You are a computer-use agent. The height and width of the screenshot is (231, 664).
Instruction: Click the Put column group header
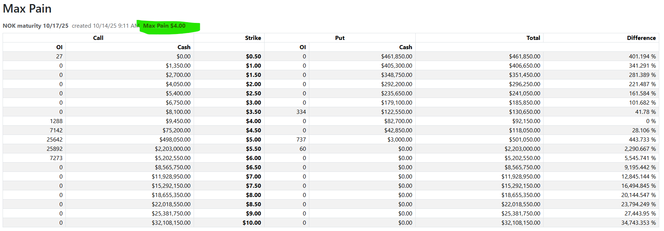click(x=340, y=38)
